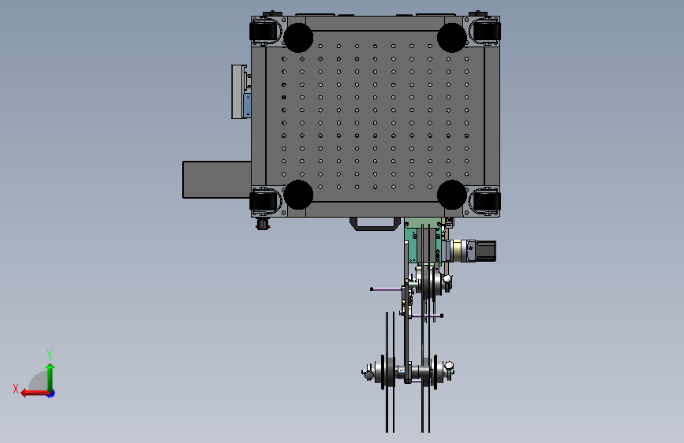
Task: Select the top-left black round foot pad
Action: click(x=298, y=38)
